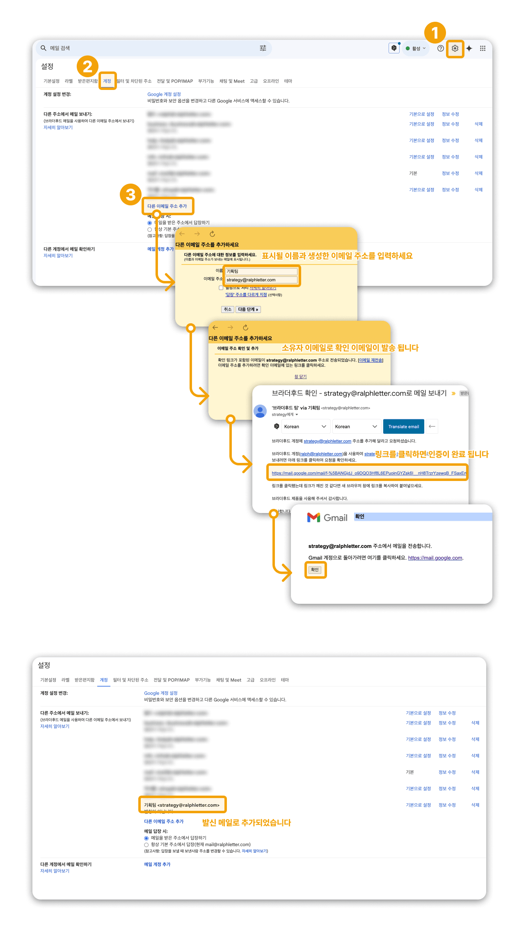Viewport: 526px width, 941px height.
Task: Click the hexagon extension icon in the Gmail header
Action: point(394,48)
